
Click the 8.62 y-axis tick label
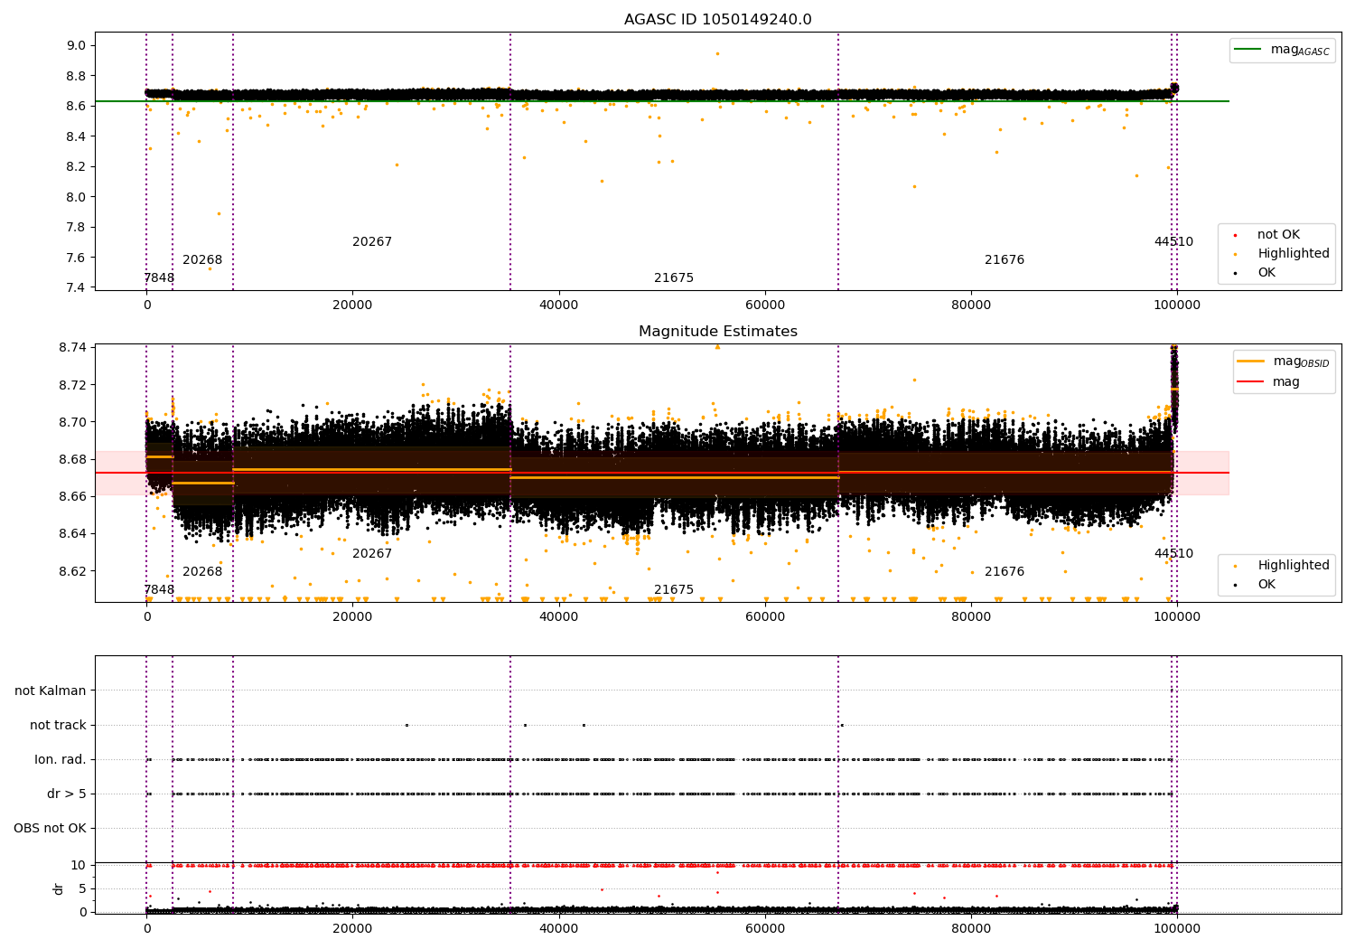click(73, 571)
